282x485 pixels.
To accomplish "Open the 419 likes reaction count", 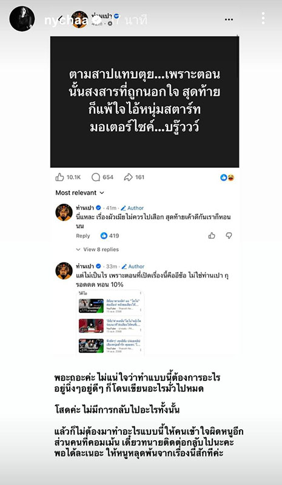I will click(110, 236).
